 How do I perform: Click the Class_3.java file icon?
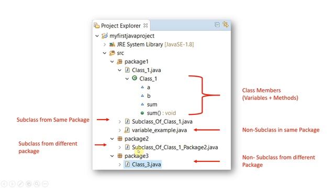point(127,164)
